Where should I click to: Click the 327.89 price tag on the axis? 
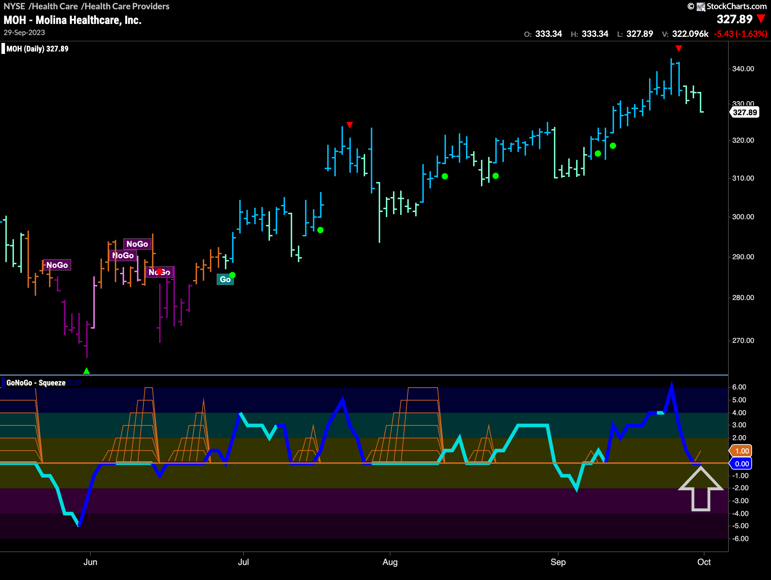tap(745, 112)
